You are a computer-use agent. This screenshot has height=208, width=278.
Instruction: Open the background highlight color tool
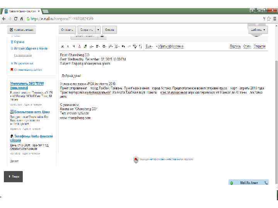point(85,46)
